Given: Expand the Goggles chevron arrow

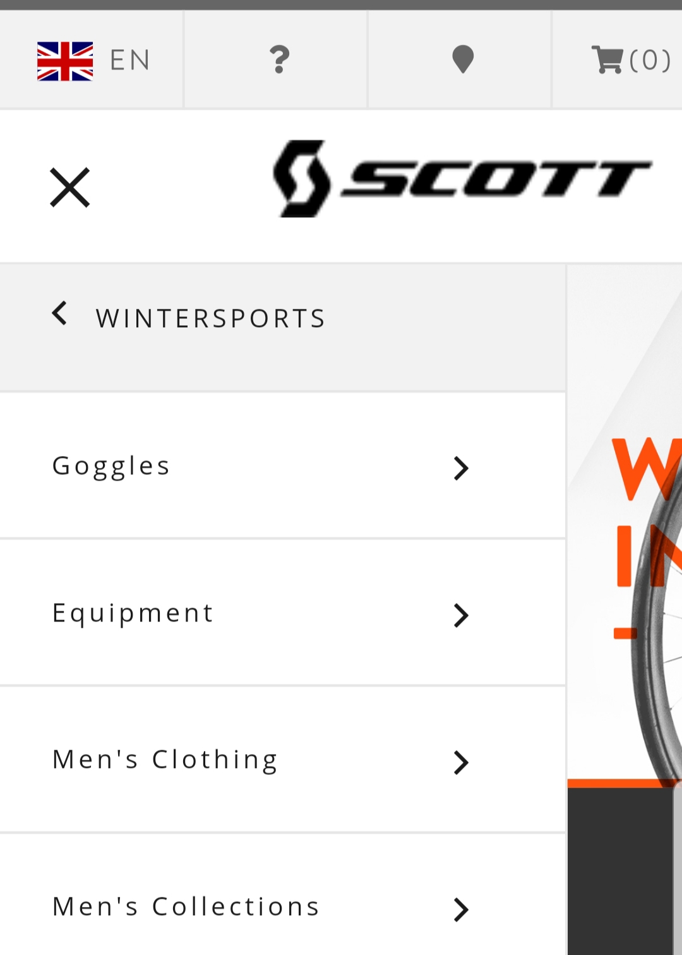Looking at the screenshot, I should coord(462,468).
